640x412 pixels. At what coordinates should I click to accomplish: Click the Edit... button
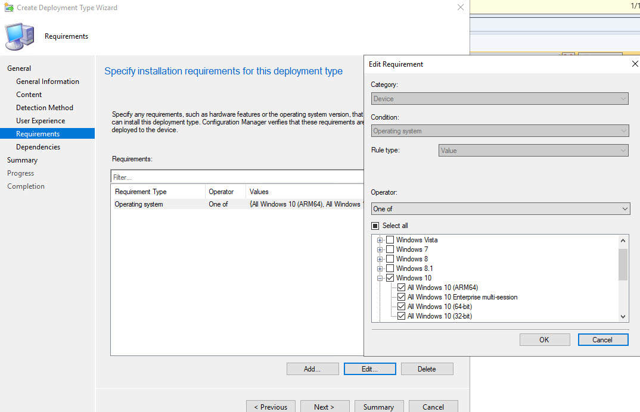(369, 369)
